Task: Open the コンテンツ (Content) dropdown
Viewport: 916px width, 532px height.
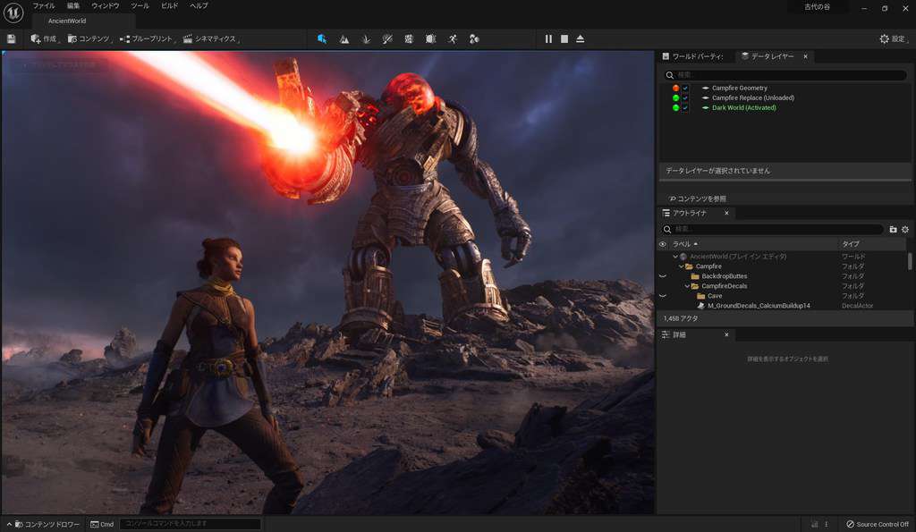Action: (90, 39)
